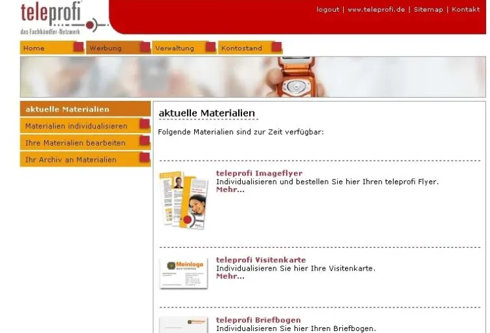Open the www.teleprofi.de link

377,10
